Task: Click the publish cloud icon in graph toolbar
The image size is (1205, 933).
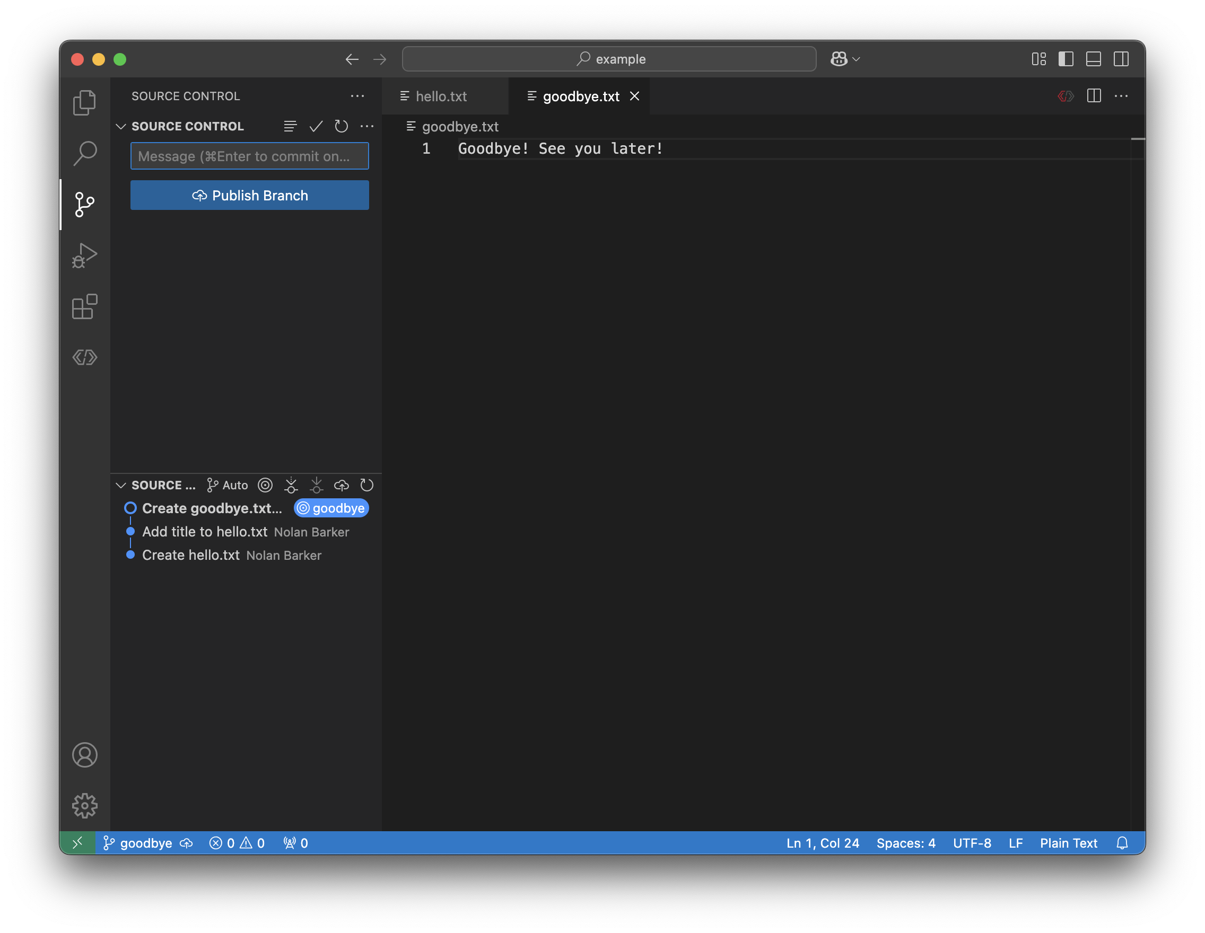Action: pos(342,485)
